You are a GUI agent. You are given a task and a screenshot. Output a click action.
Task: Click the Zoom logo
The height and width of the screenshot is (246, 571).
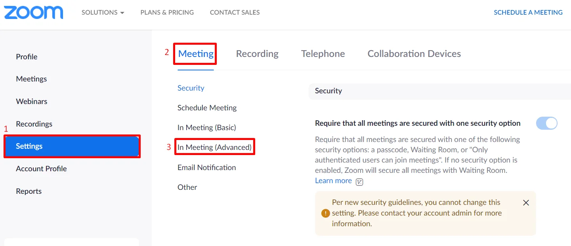pyautogui.click(x=33, y=12)
